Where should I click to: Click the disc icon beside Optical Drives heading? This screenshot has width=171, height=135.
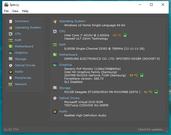tap(55, 98)
